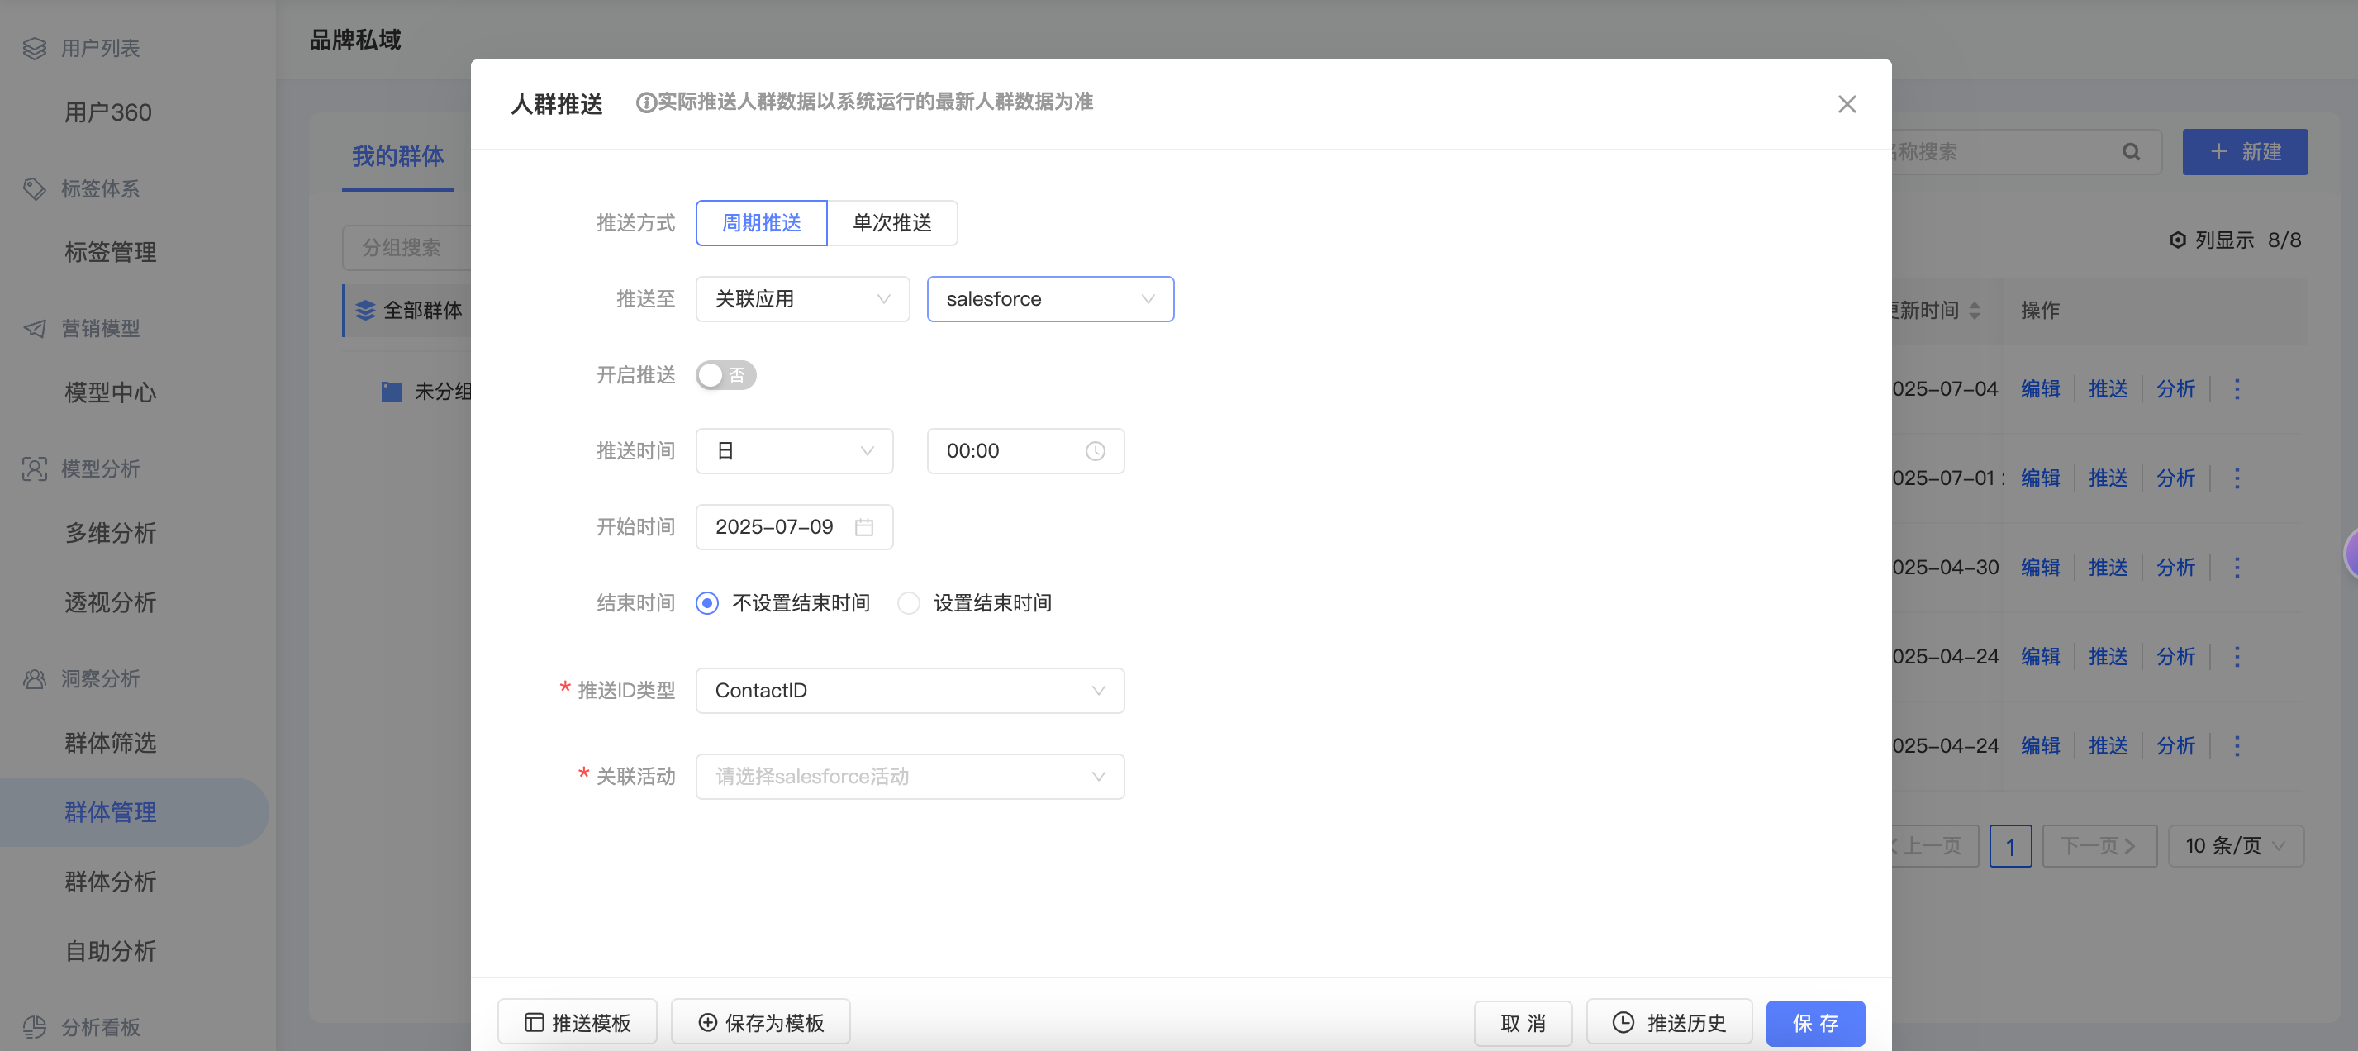Screen dimensions: 2358x1051
Task: Click the clock icon in the 00:00 time field
Action: click(x=1095, y=451)
